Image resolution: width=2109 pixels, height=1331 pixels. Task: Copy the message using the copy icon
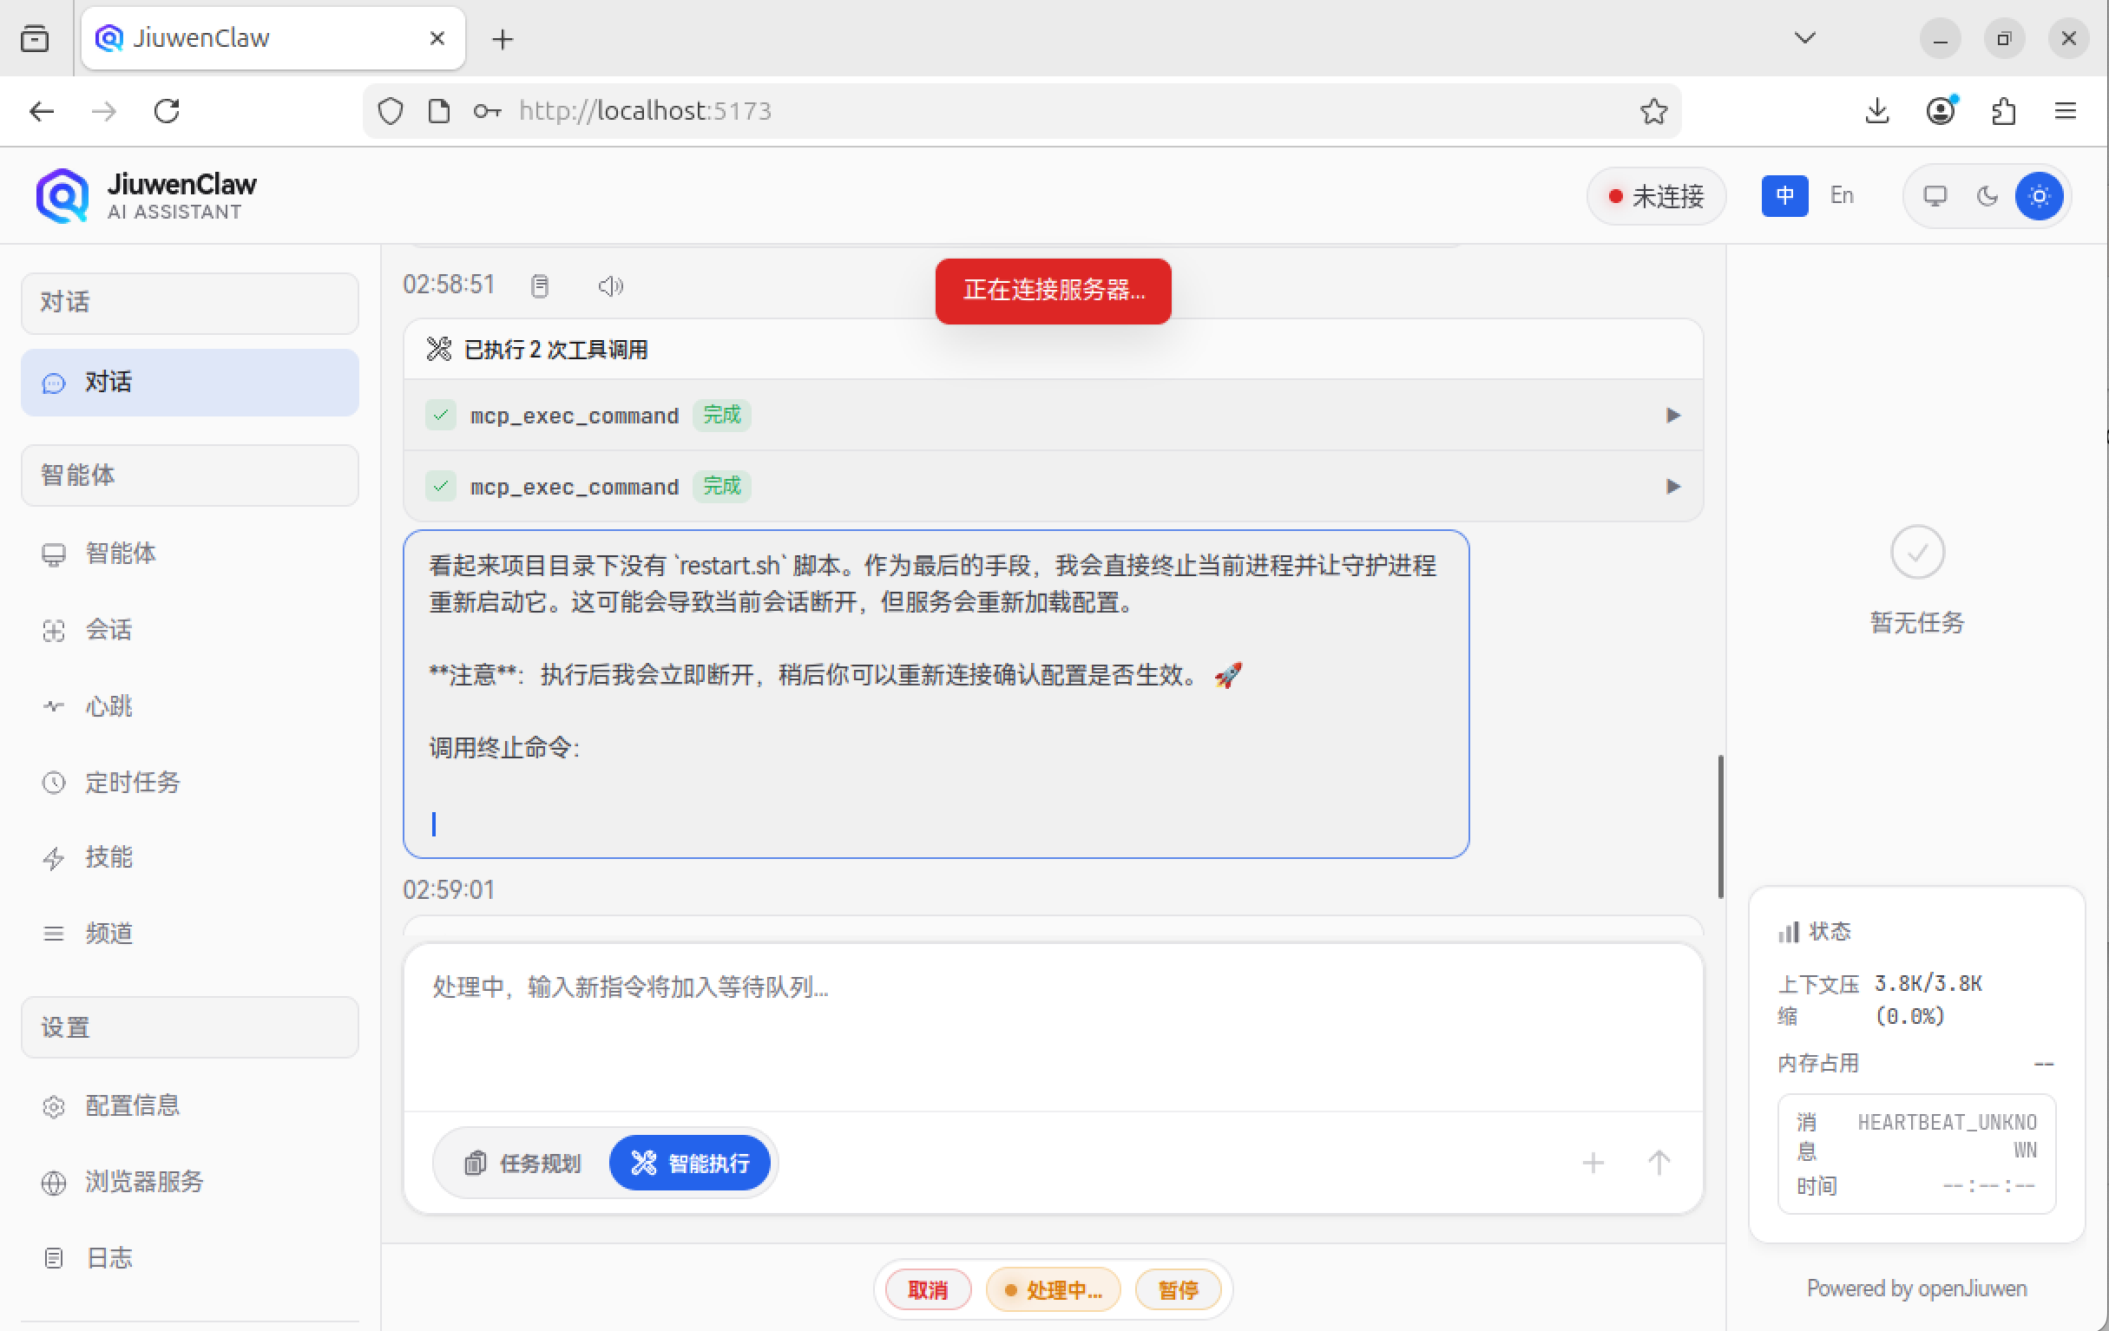[540, 285]
